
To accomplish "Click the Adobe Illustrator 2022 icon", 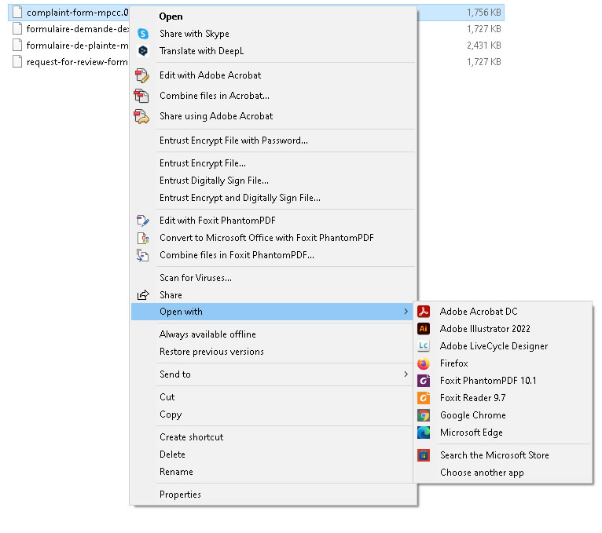I will tap(424, 329).
